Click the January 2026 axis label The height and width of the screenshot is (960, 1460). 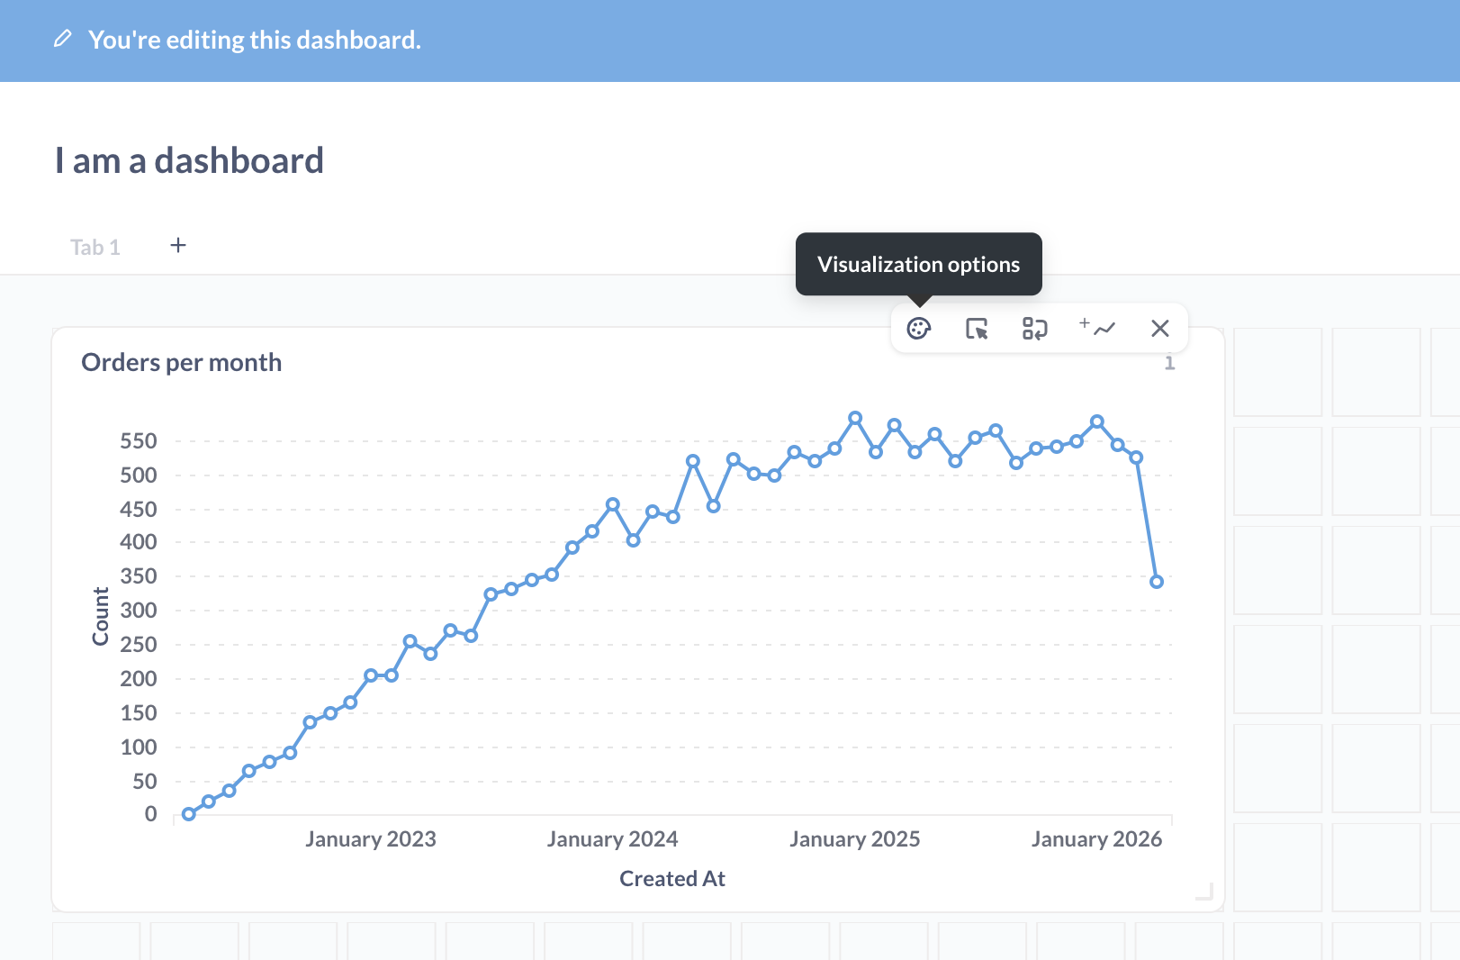(1096, 839)
